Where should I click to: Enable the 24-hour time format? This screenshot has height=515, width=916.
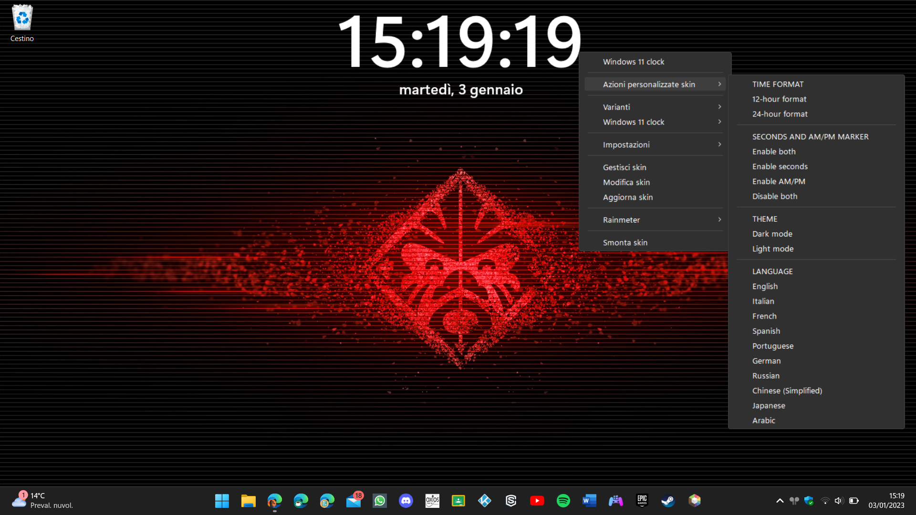[x=780, y=114]
